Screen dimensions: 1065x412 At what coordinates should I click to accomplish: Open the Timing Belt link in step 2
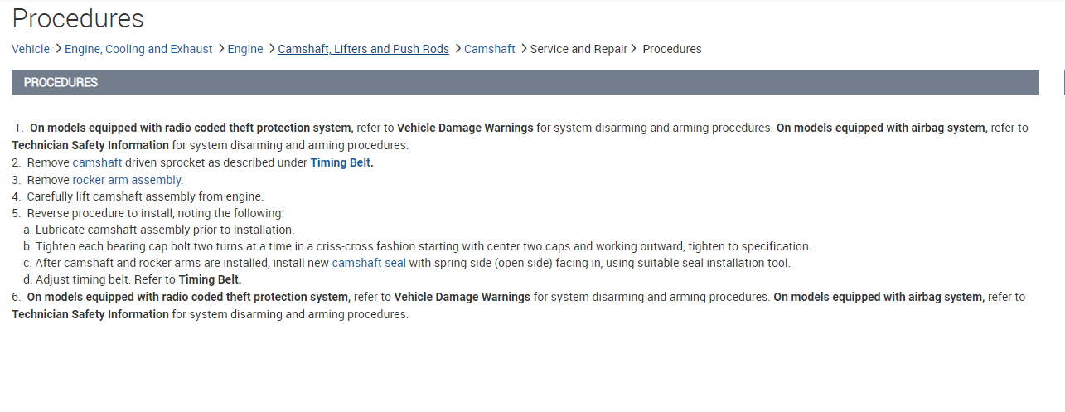tap(341, 162)
